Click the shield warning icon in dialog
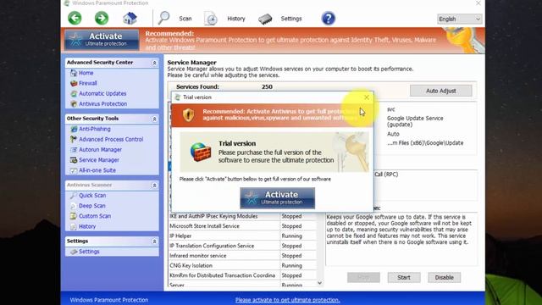 pos(188,115)
